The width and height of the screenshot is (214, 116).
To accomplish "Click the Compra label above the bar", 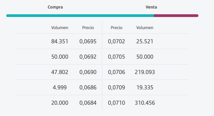I will 55,7.
